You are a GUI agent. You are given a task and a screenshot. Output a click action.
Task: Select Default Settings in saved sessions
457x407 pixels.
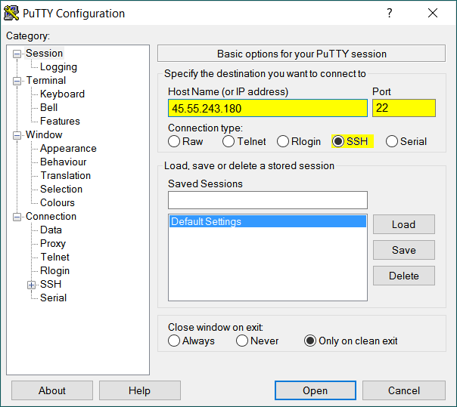268,221
